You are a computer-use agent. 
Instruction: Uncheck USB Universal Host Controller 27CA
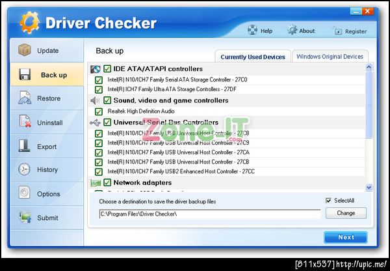point(99,152)
